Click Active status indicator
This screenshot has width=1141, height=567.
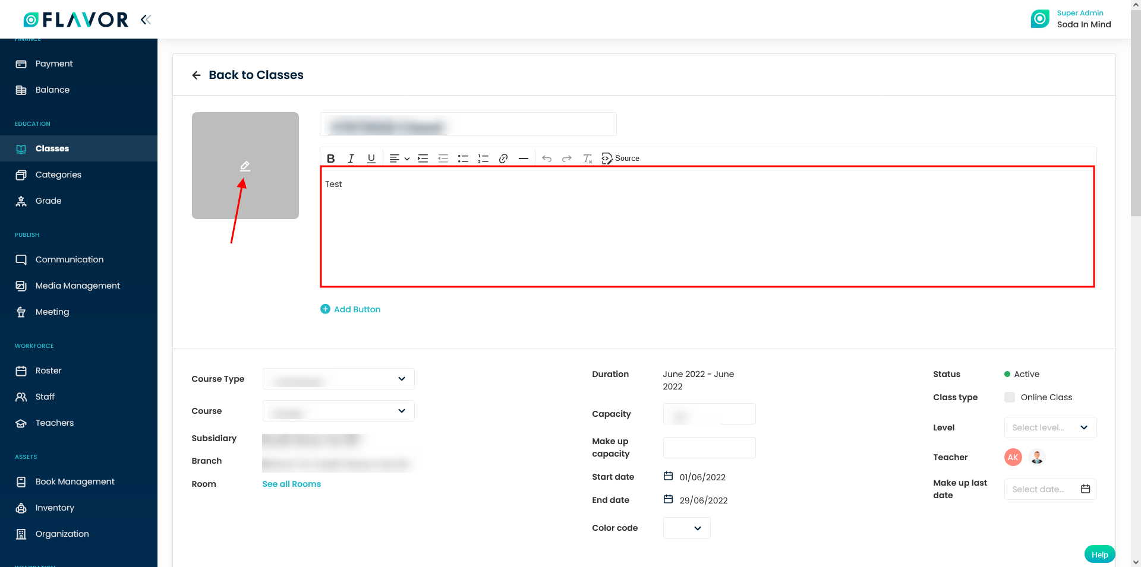click(1022, 374)
